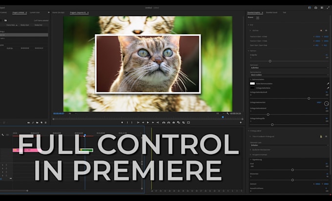This screenshot has height=201, width=332.
Task: Click the New Item icon in Project panel
Action: (41, 123)
